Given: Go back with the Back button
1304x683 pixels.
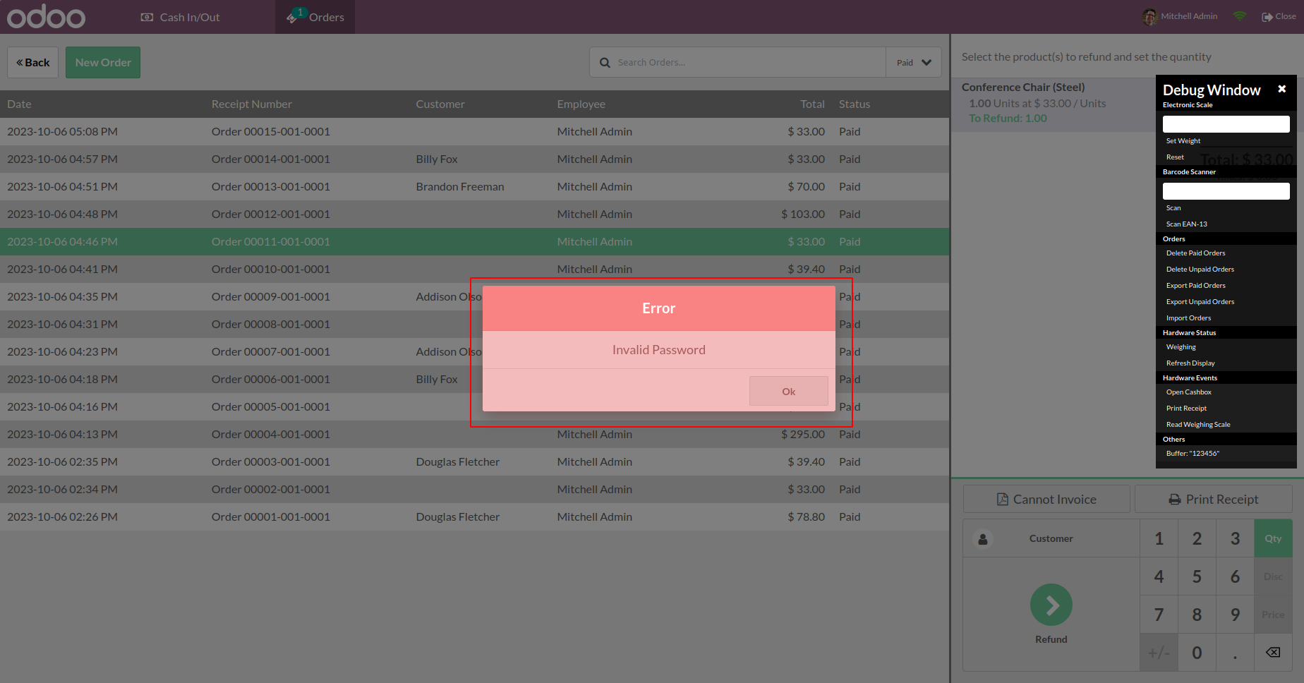Looking at the screenshot, I should 33,62.
